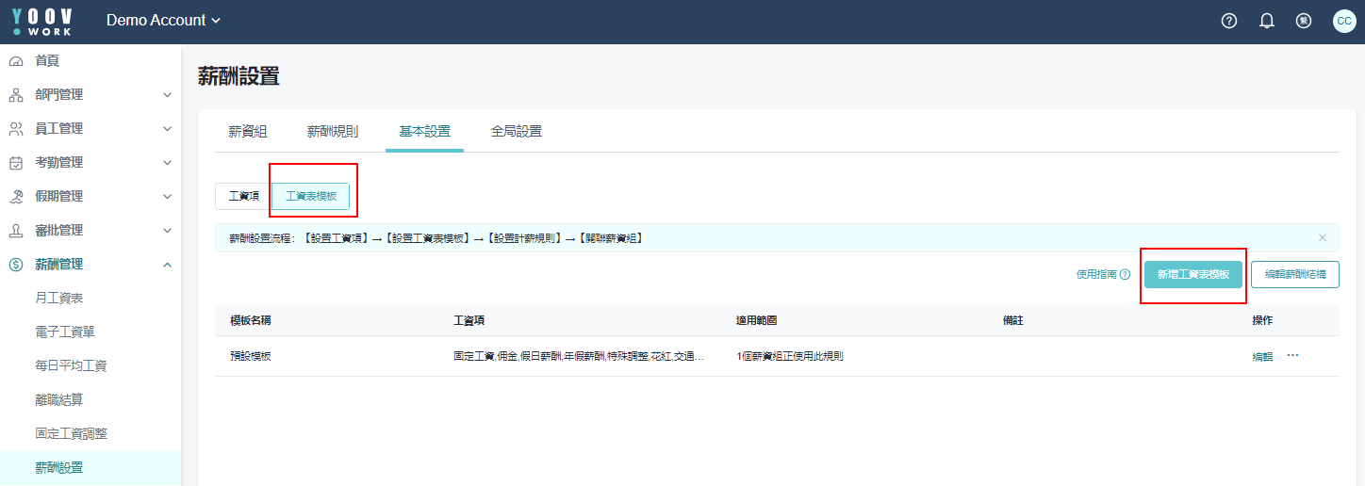Click the usage guide help icon
Image resolution: width=1365 pixels, height=486 pixels.
pos(1125,275)
